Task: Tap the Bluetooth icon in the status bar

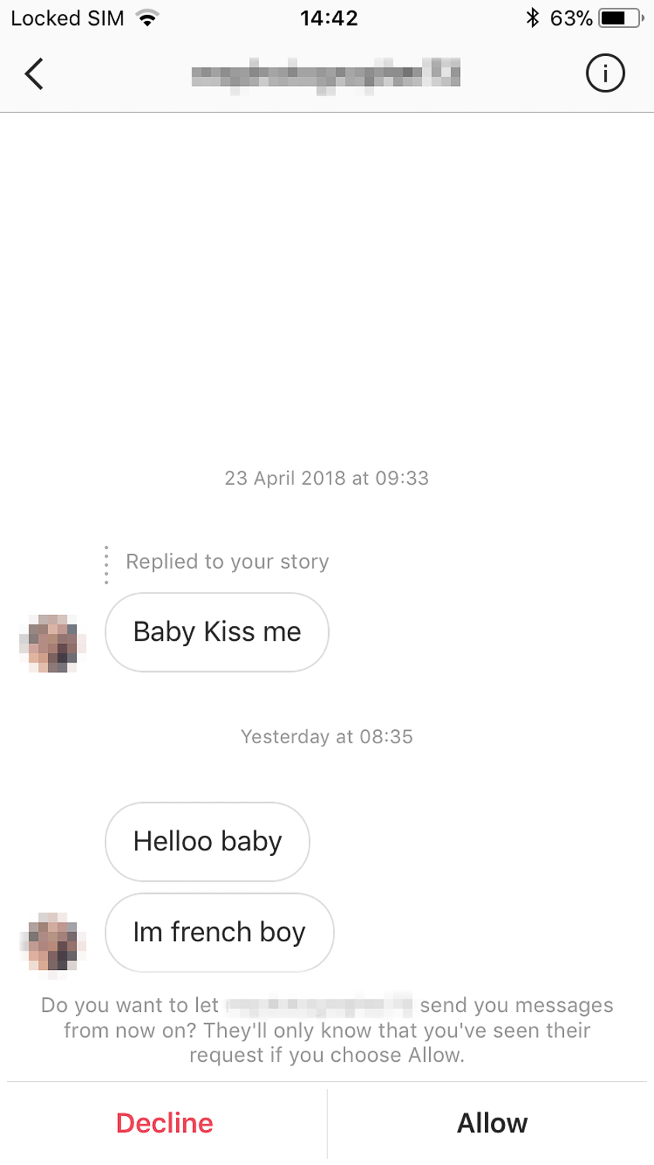Action: pyautogui.click(x=532, y=18)
